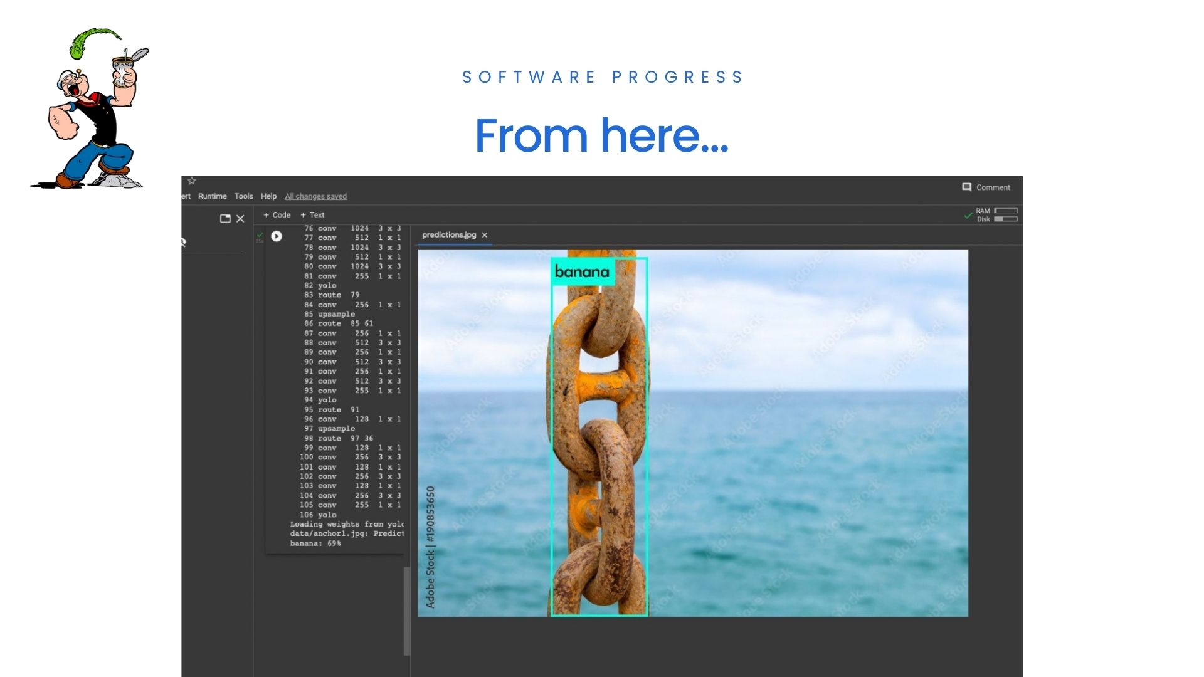Open the sidebar panel in a new tab
The width and height of the screenshot is (1204, 677).
(225, 219)
